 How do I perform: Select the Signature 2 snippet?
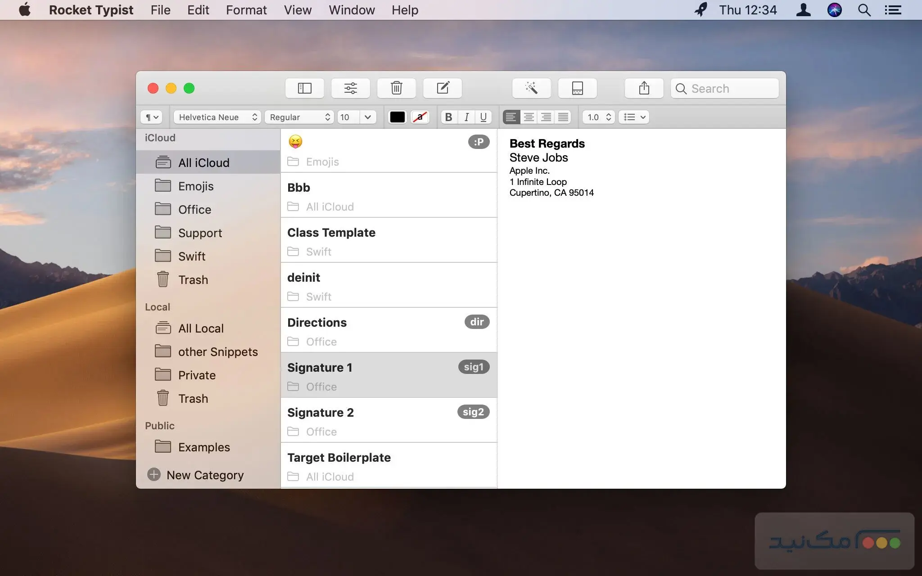click(x=388, y=420)
